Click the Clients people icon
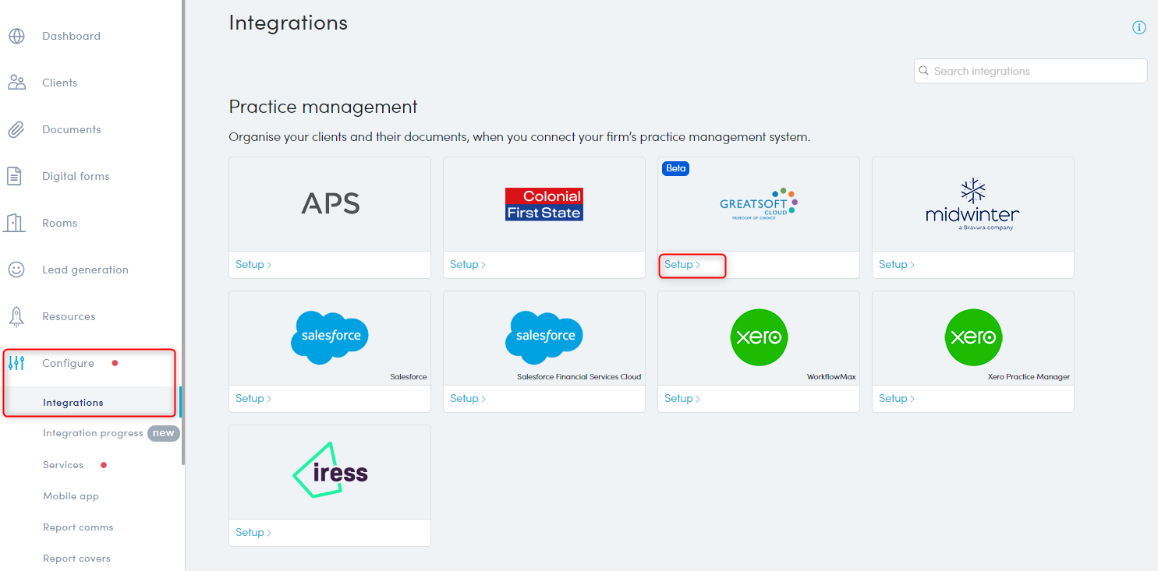Viewport: 1158px width, 571px height. [x=16, y=83]
